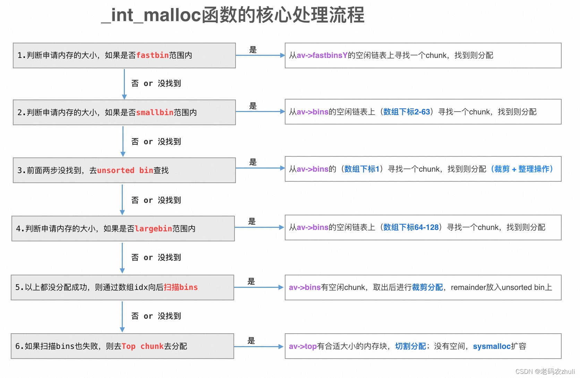Select the step 5 扫描bins box
This screenshot has height=378, width=580.
pyautogui.click(x=123, y=287)
